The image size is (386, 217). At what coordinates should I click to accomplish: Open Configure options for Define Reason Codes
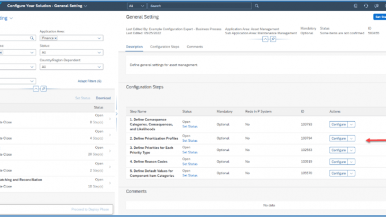[x=351, y=162]
